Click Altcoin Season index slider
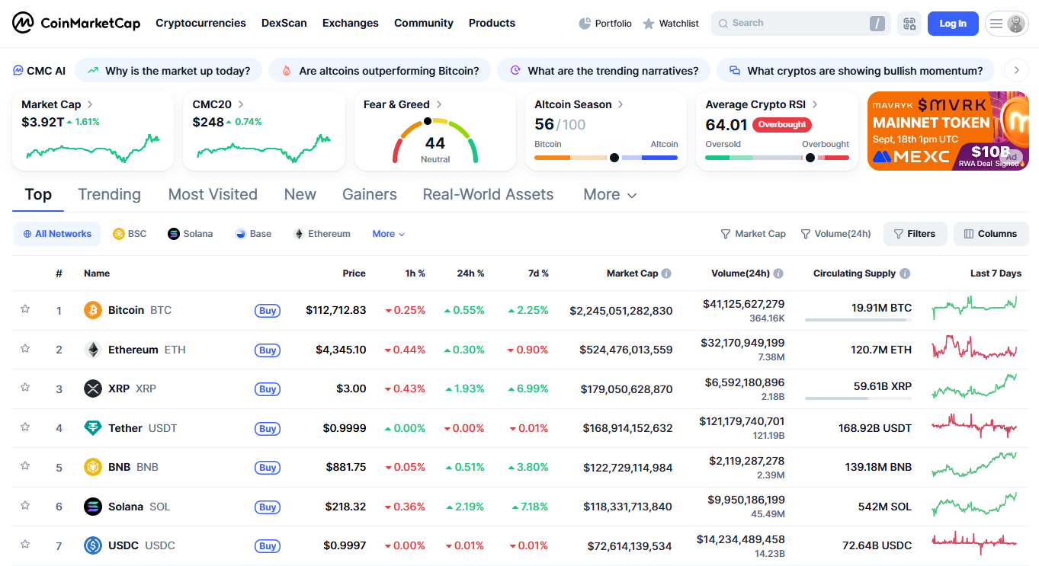Viewport: 1039px width, 566px height. 606,158
